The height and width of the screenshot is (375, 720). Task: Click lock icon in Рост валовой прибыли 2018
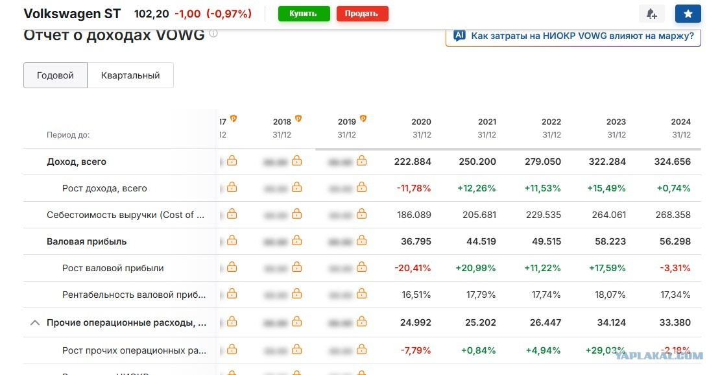click(x=297, y=267)
